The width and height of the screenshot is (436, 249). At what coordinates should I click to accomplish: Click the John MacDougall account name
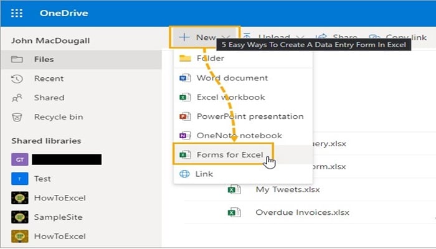pos(50,40)
